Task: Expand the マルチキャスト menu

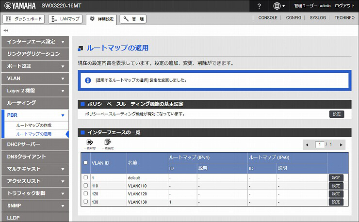Action: pos(35,169)
